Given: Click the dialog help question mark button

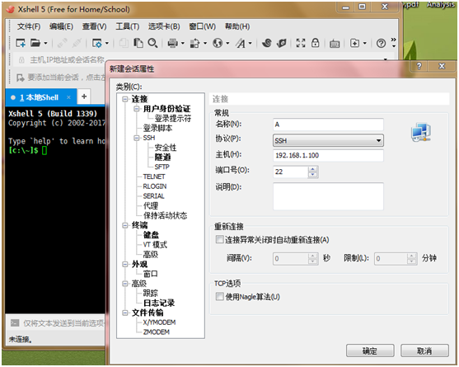Looking at the screenshot, I should point(419,66).
